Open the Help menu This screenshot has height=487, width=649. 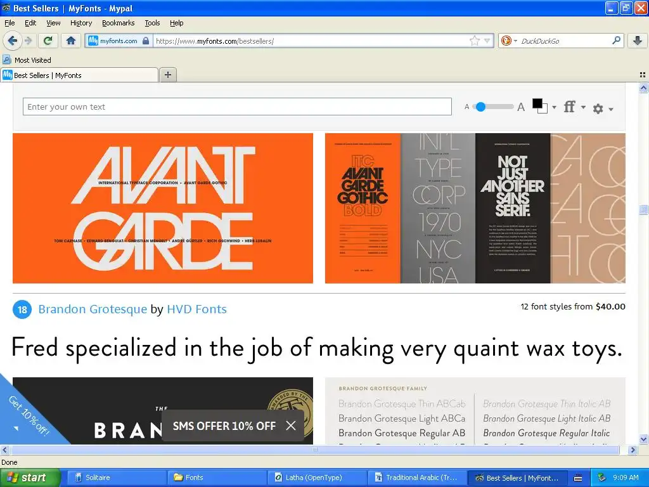point(176,23)
